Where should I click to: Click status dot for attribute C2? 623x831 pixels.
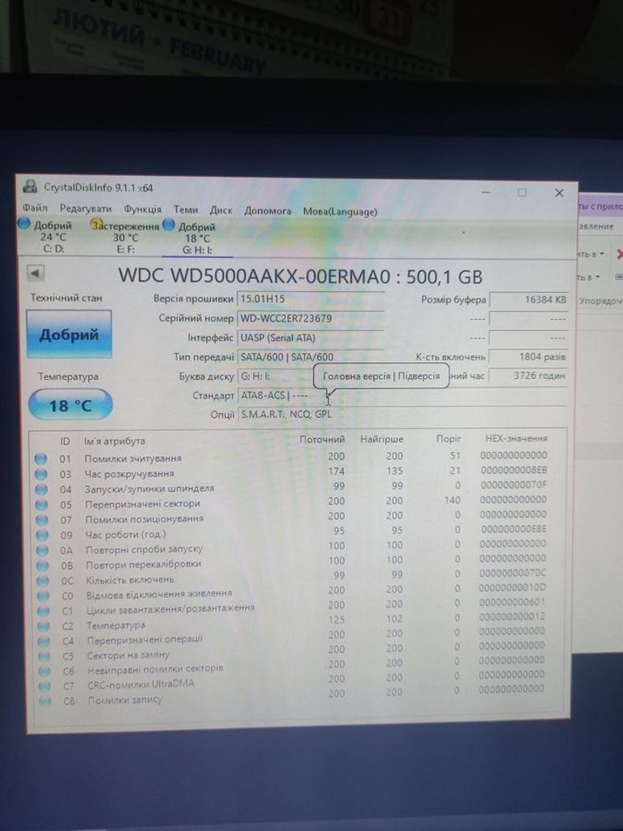[x=44, y=626]
